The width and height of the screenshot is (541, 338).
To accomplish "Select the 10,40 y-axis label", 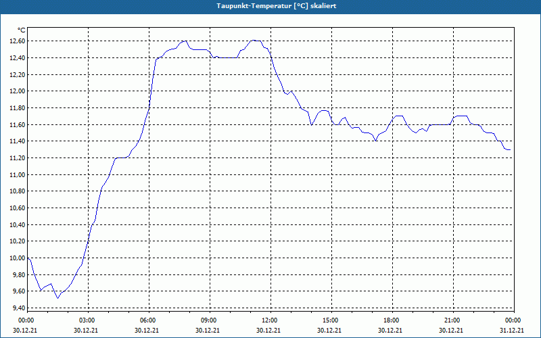I will click(x=18, y=225).
